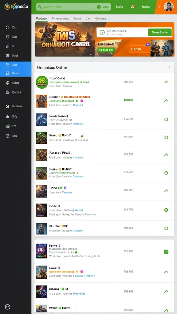Select the circle radio on the Amuma row
Image resolution: width=177 pixels, height=314 pixels.
pyautogui.click(x=166, y=228)
